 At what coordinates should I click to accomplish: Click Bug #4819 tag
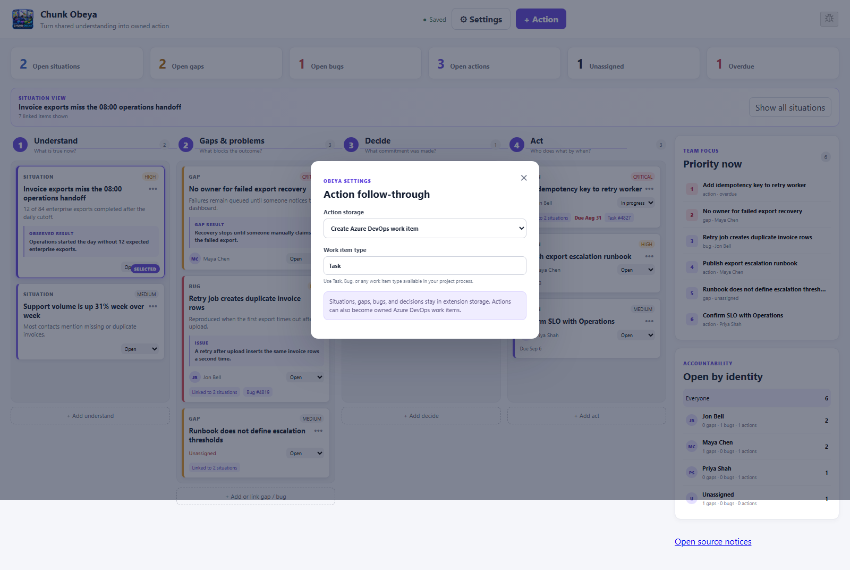point(258,392)
